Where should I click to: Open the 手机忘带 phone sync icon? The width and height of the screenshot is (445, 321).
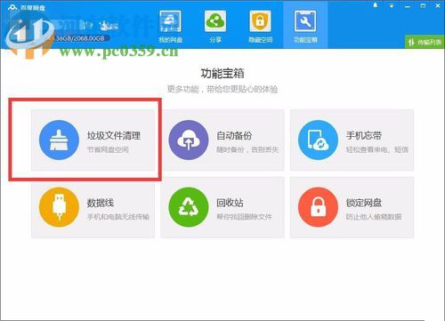coord(318,140)
